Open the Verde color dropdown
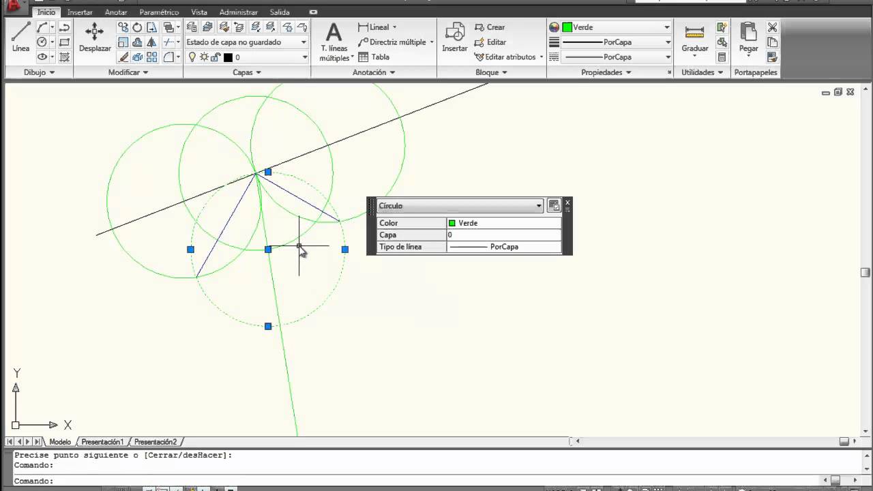The height and width of the screenshot is (491, 873). click(667, 27)
